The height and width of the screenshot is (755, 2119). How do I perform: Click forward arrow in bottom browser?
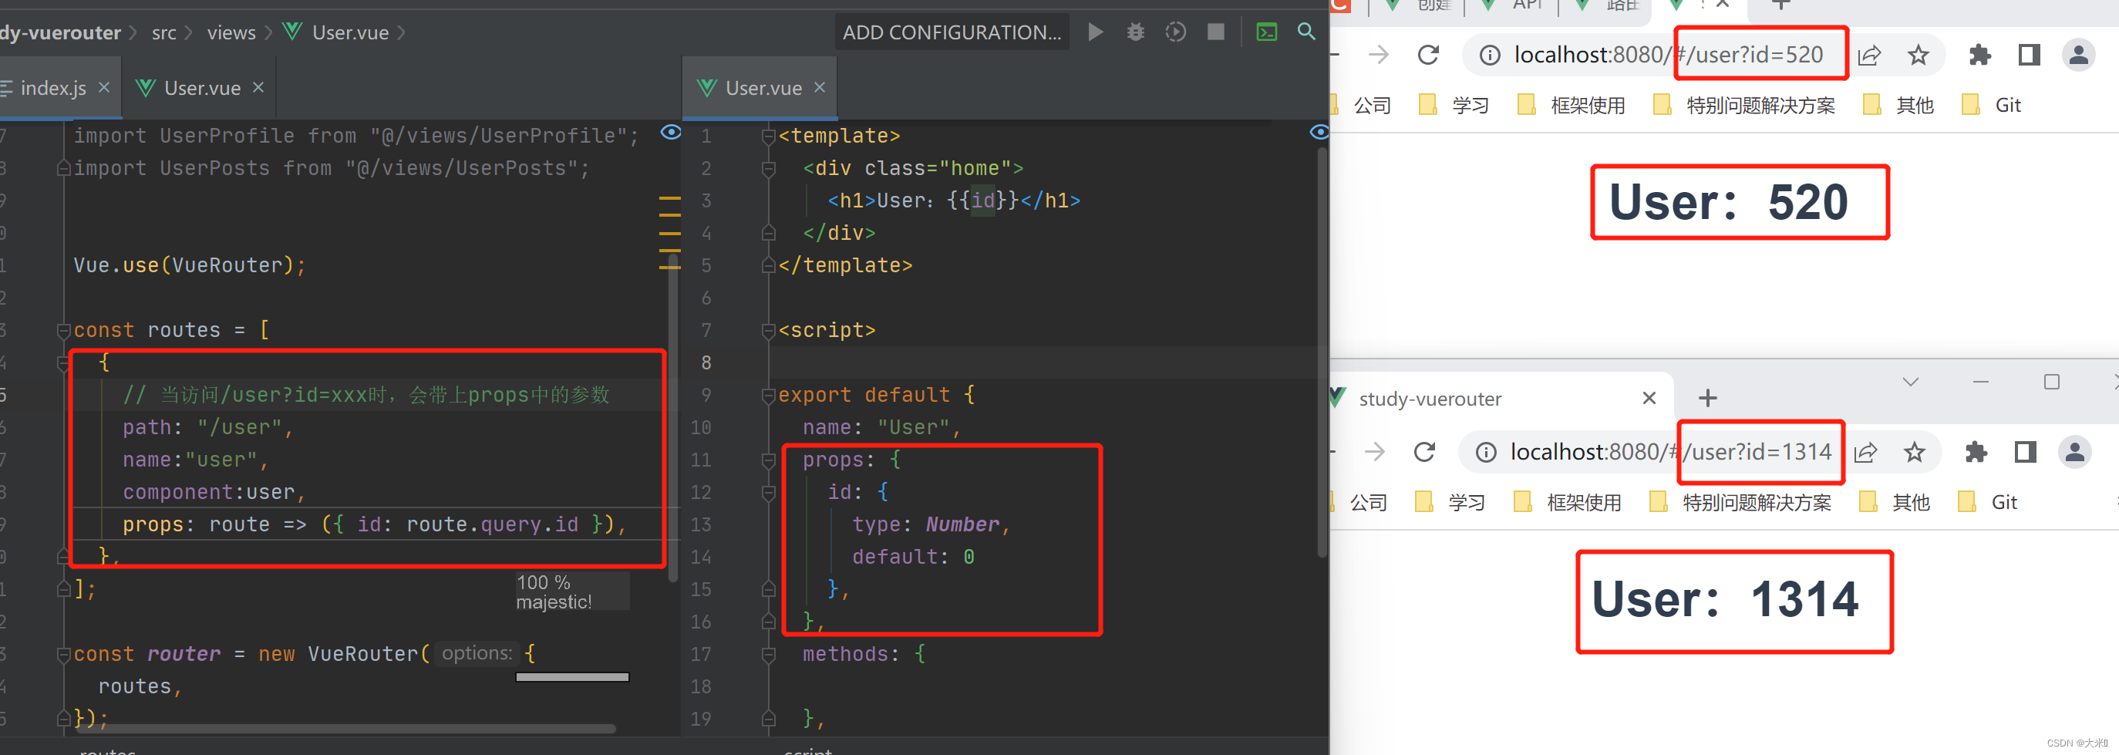(x=1375, y=453)
